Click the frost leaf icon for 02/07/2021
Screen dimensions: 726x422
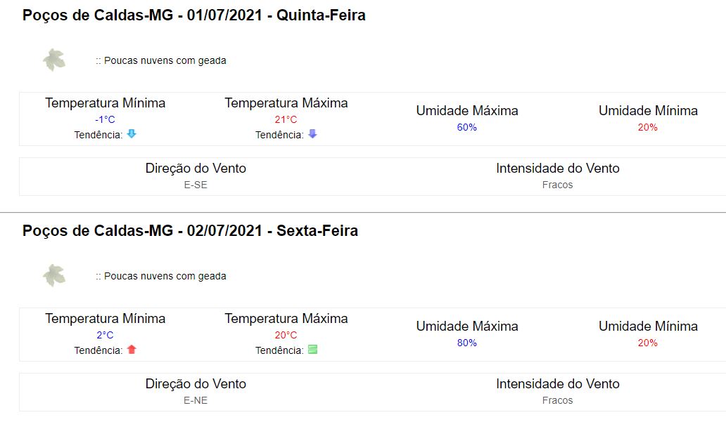click(54, 275)
